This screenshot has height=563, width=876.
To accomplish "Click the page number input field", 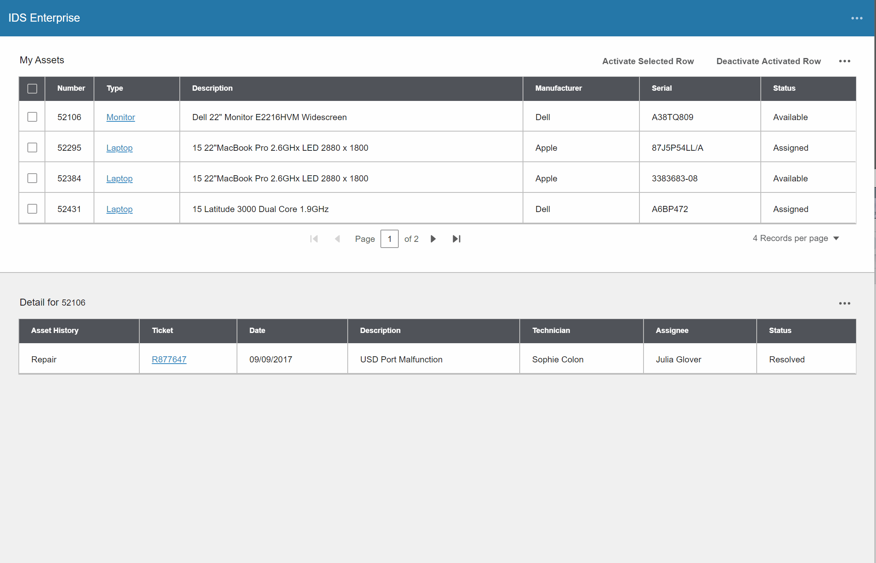I will click(389, 239).
